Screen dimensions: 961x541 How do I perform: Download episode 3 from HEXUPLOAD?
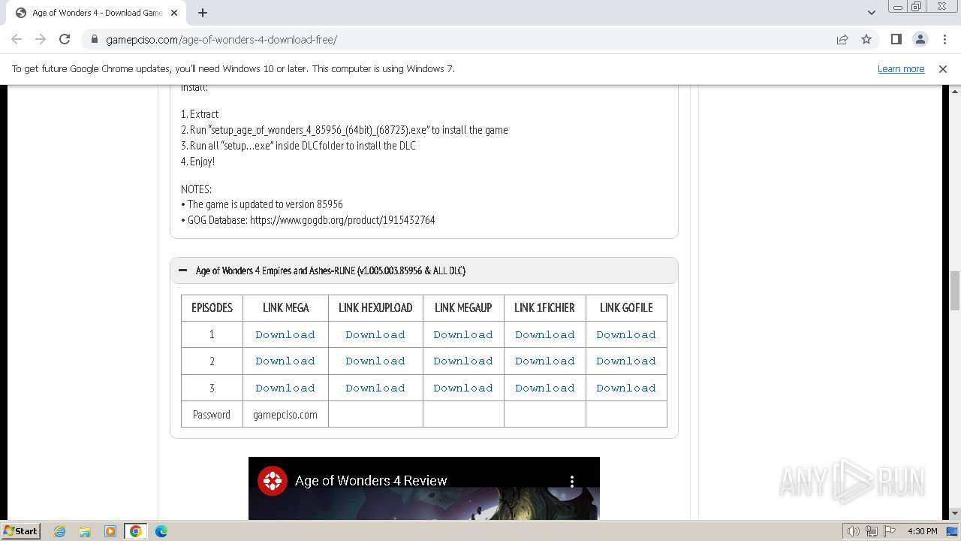click(375, 388)
